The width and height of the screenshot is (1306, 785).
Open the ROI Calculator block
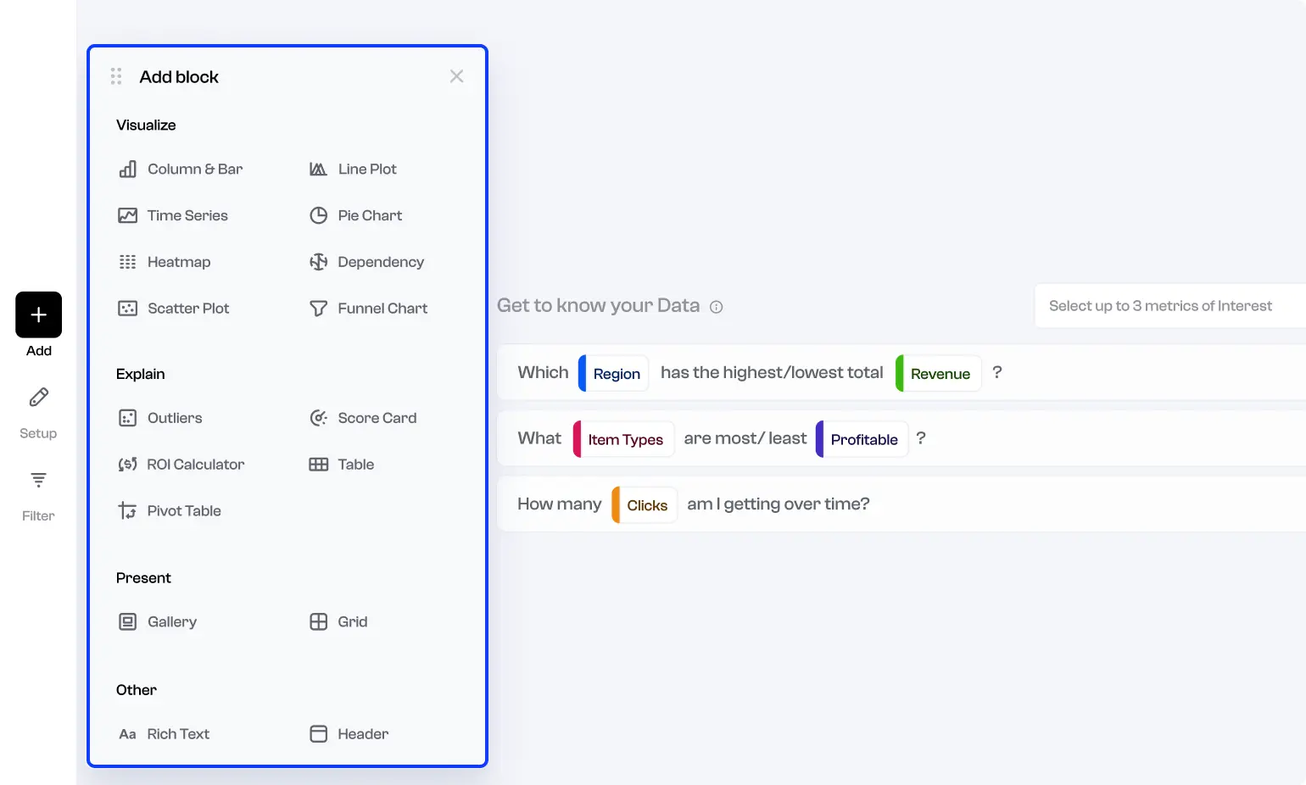coord(196,465)
